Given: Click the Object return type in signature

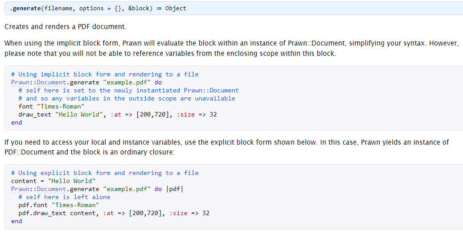Looking at the screenshot, I should 176,8.
